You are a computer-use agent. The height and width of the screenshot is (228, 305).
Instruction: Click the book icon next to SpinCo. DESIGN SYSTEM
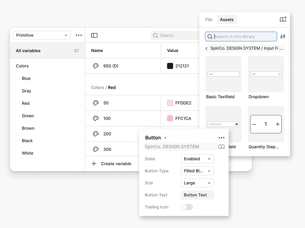click(x=222, y=147)
